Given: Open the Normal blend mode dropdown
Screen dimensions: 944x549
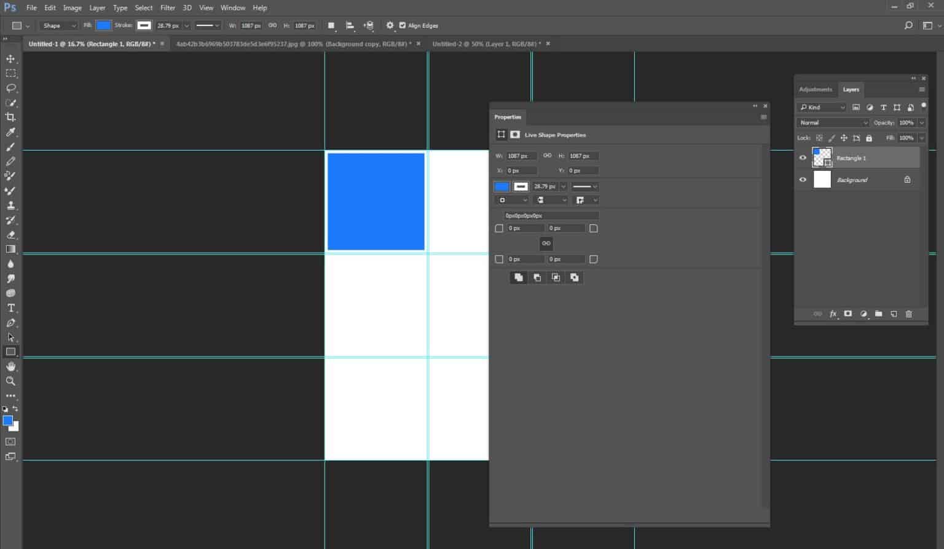Looking at the screenshot, I should pyautogui.click(x=833, y=122).
